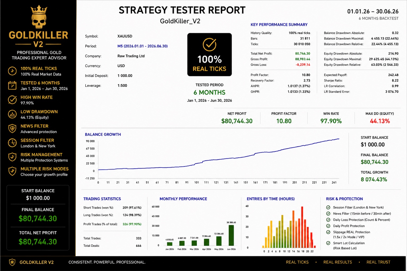Click the crowned skull logo

39,17
